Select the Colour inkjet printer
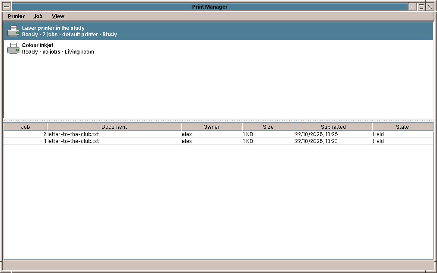Image resolution: width=437 pixels, height=273 pixels. pyautogui.click(x=218, y=48)
